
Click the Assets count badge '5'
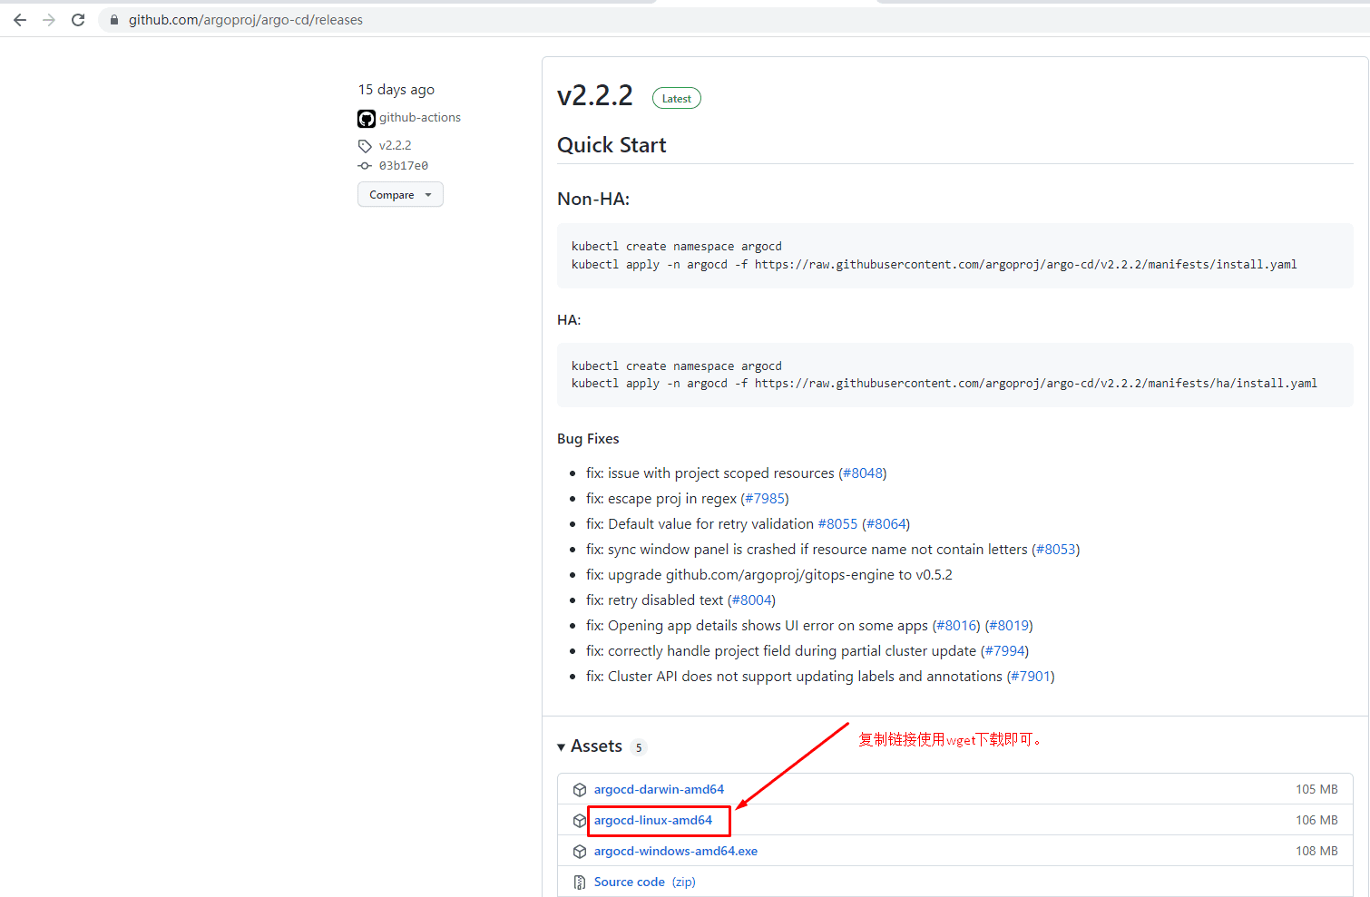[x=639, y=747]
